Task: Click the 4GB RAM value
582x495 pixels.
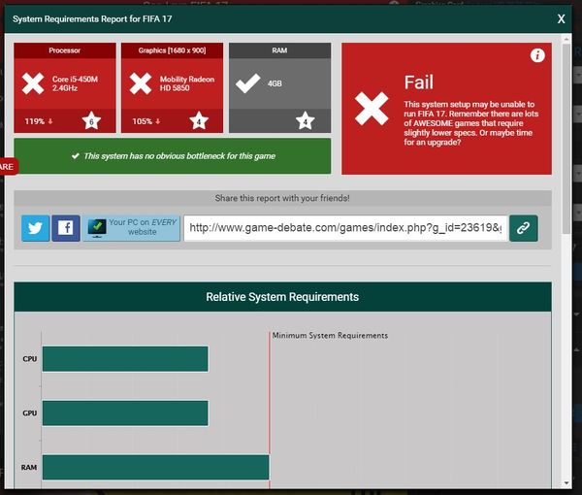Action: 275,83
